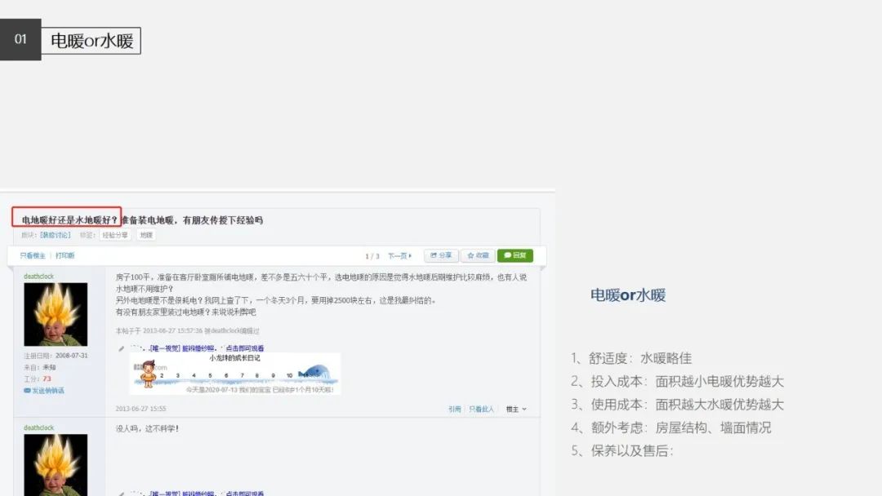The image size is (882, 496).
Task: Click the 收藏 favorite button
Action: 478,255
